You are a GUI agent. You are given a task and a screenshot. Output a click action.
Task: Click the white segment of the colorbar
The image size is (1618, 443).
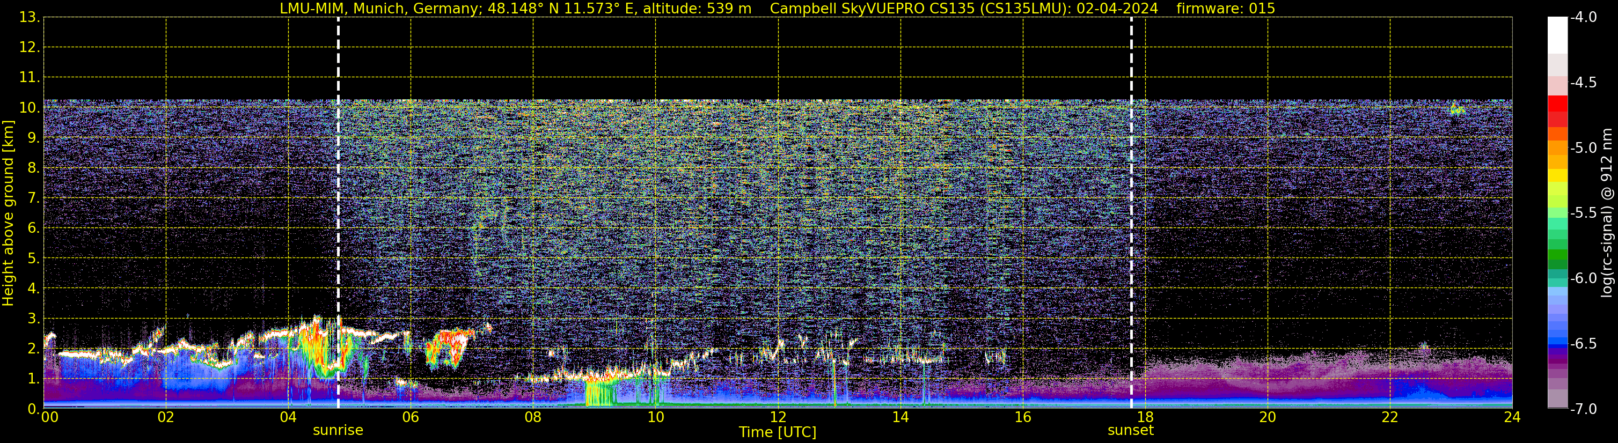1557,35
